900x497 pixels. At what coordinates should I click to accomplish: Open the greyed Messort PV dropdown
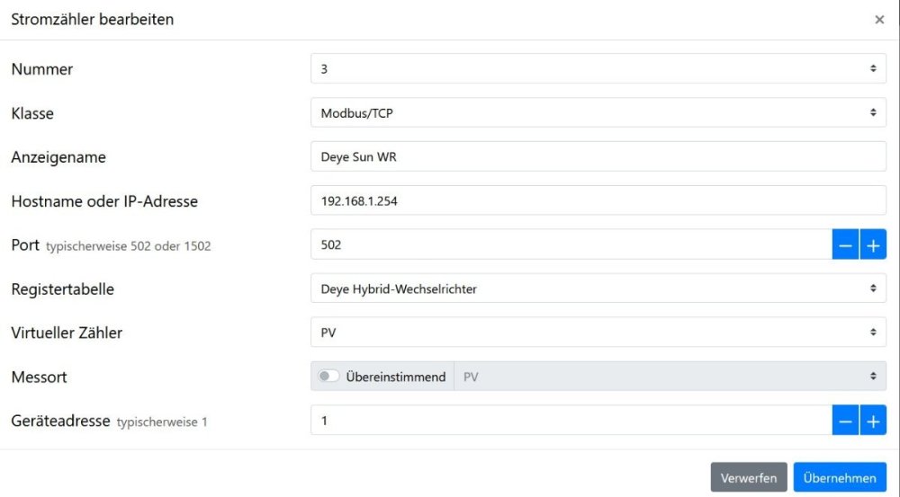(x=670, y=377)
